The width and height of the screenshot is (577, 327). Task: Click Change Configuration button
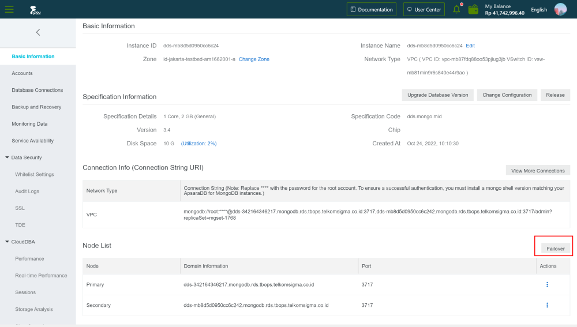click(x=507, y=95)
